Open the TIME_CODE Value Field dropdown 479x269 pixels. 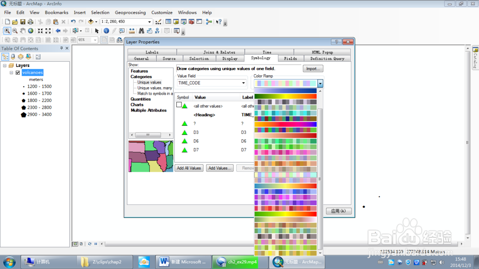pyautogui.click(x=243, y=83)
